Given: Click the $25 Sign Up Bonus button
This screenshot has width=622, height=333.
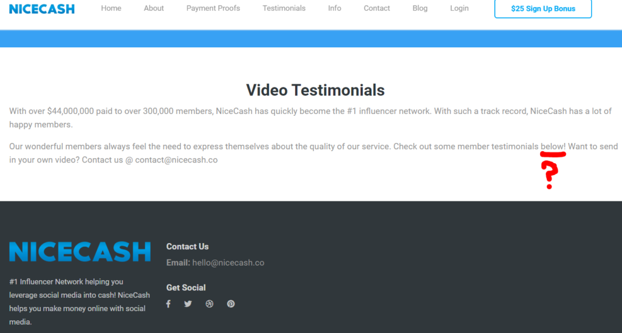Looking at the screenshot, I should [543, 8].
